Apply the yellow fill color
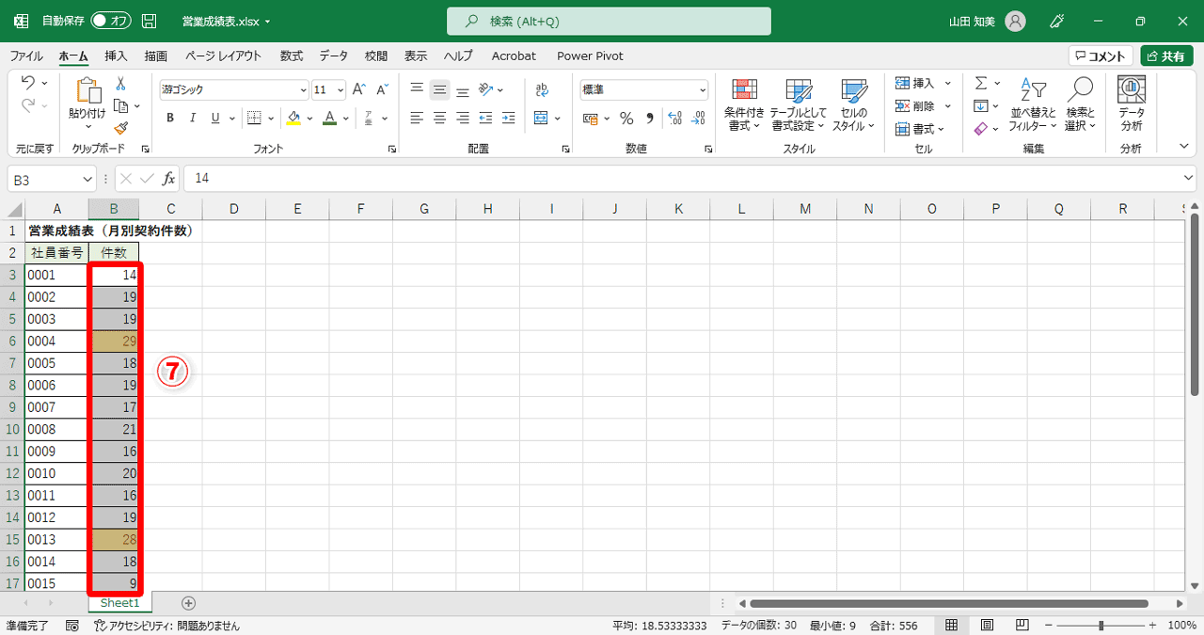 click(293, 119)
